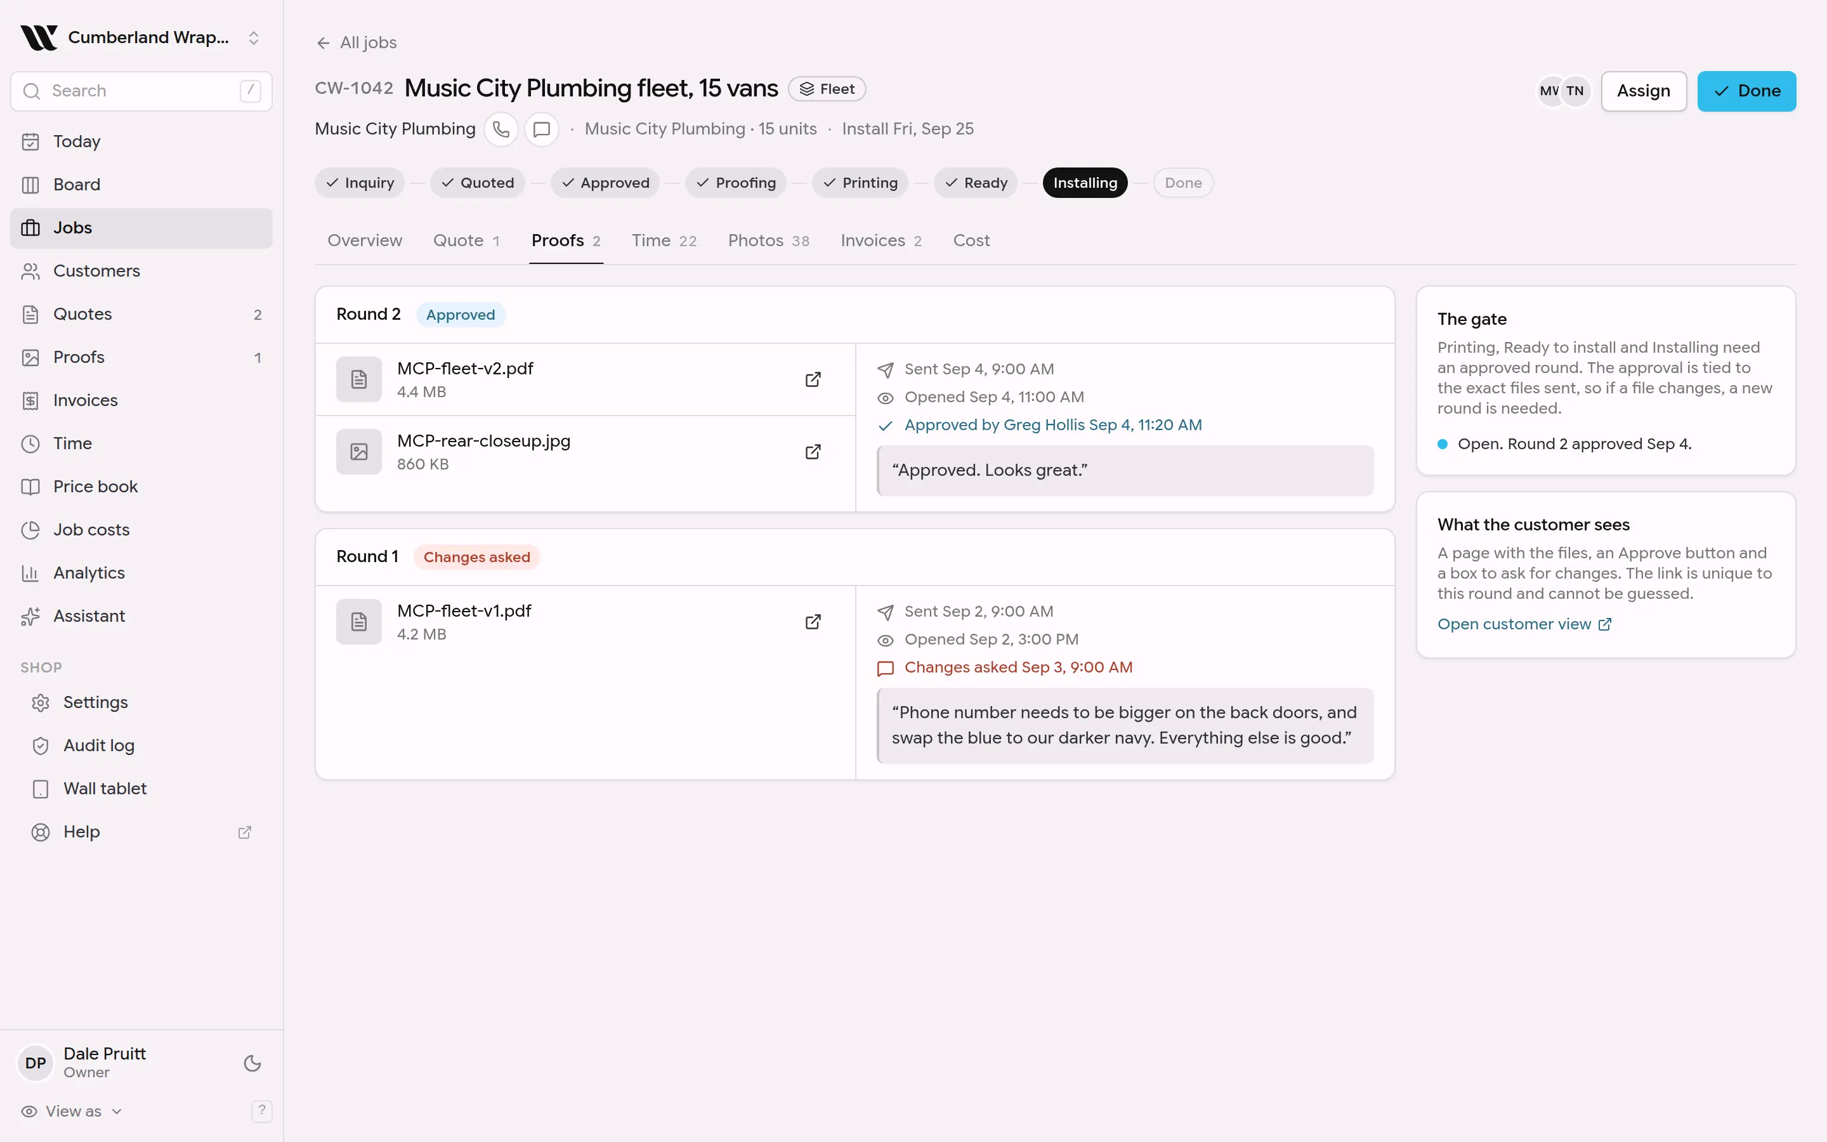Image resolution: width=1827 pixels, height=1142 pixels.
Task: Open the sidebar Invoices section
Action: (141, 400)
